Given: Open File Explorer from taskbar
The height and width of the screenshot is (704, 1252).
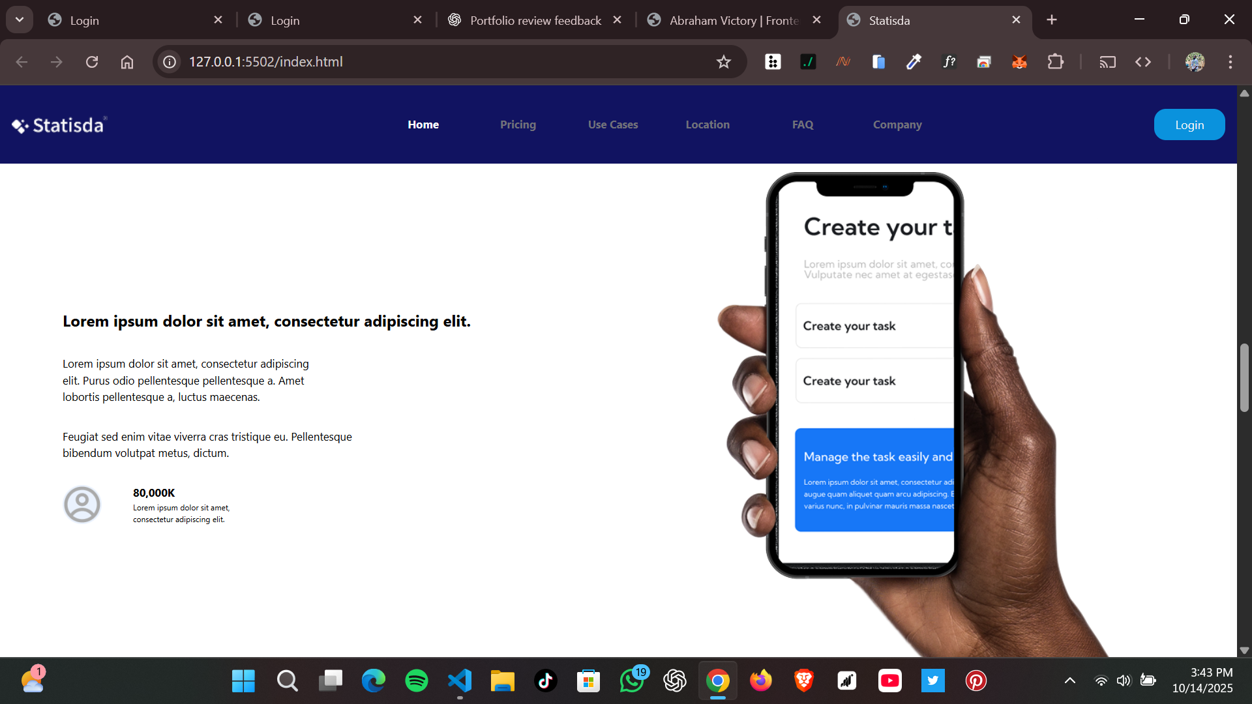Looking at the screenshot, I should pos(503,681).
